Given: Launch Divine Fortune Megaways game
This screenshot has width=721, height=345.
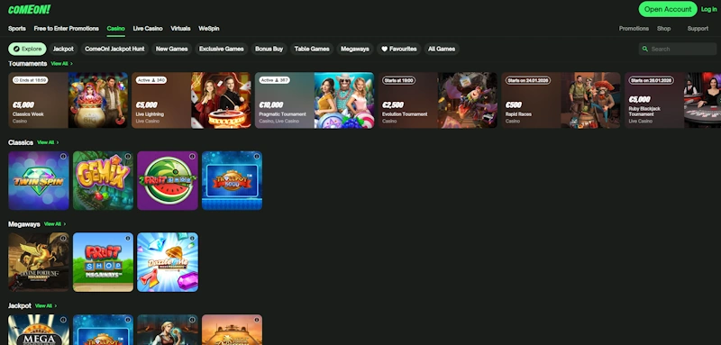Looking at the screenshot, I should [39, 262].
